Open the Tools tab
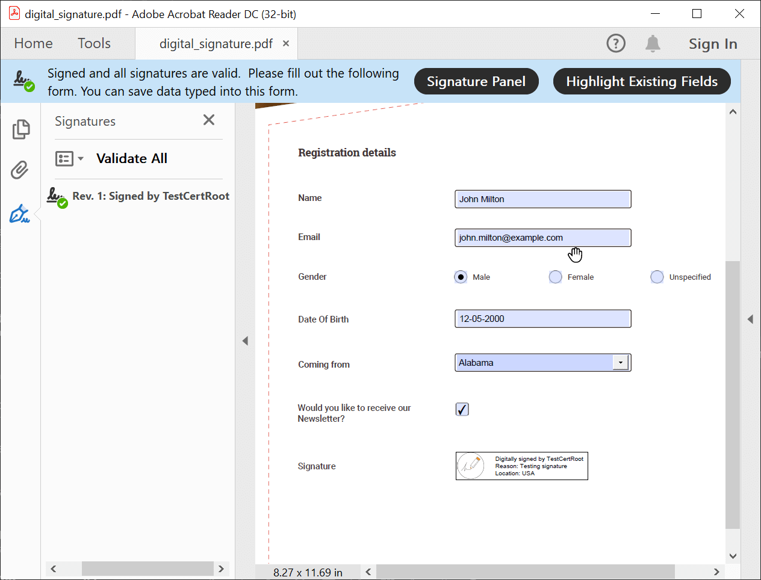Screen dimensions: 761x580 94,43
